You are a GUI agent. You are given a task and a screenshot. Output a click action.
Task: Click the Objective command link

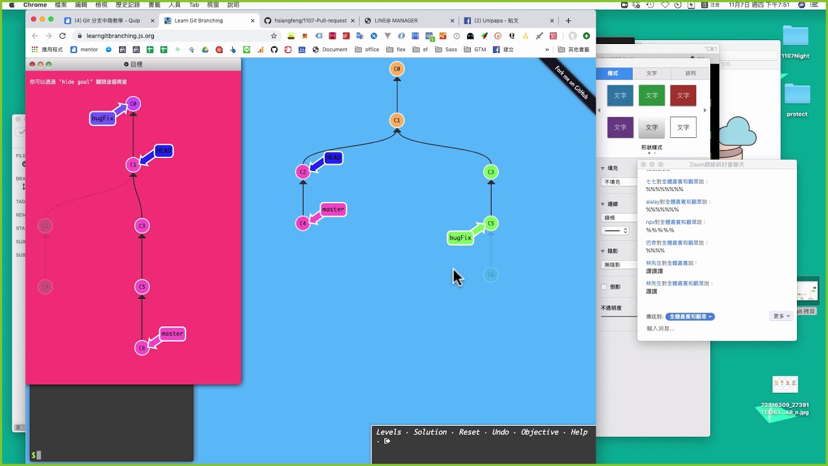point(540,432)
